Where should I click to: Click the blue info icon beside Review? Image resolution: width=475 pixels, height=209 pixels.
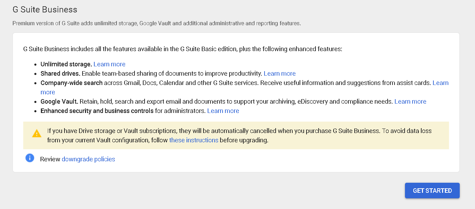30,158
